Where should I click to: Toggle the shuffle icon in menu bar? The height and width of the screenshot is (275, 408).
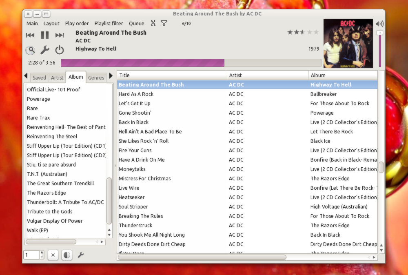(x=153, y=23)
